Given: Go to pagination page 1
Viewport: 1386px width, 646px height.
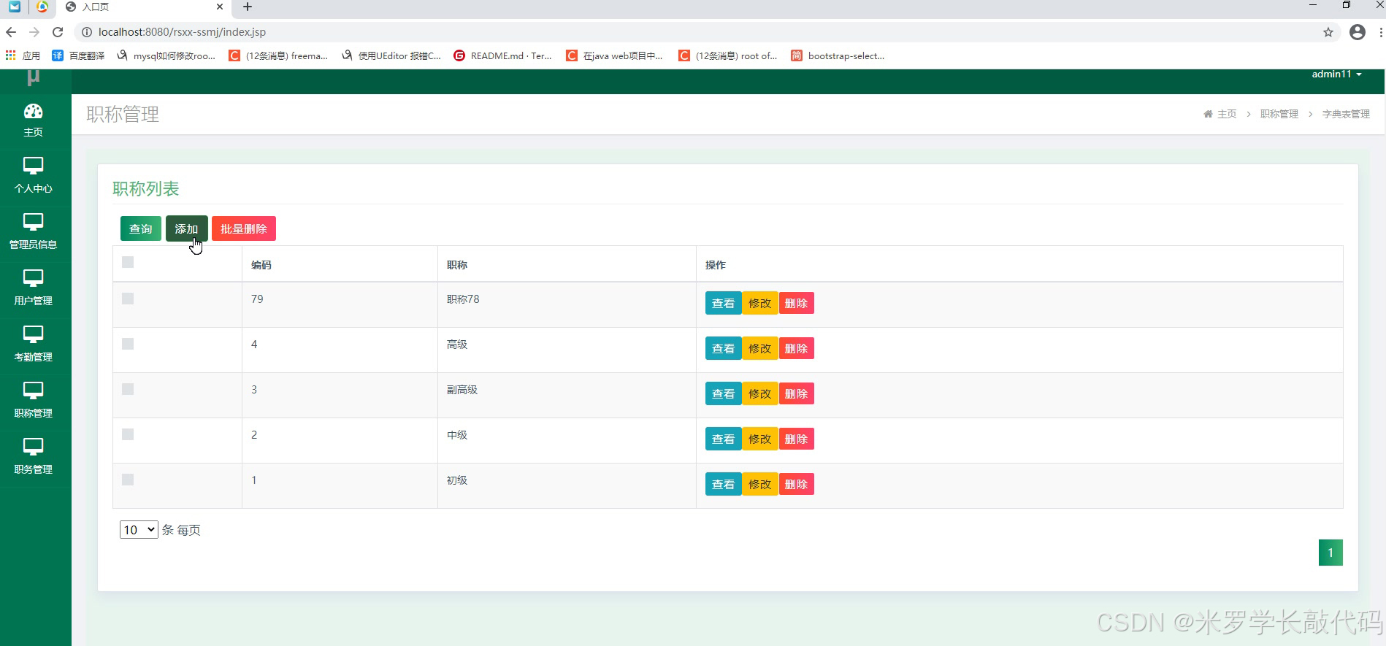Looking at the screenshot, I should click(x=1331, y=553).
